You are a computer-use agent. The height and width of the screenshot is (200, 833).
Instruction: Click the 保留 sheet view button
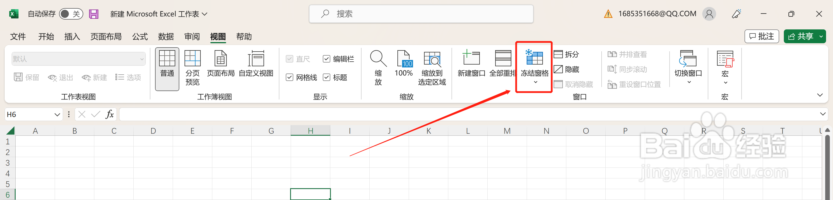pos(27,77)
